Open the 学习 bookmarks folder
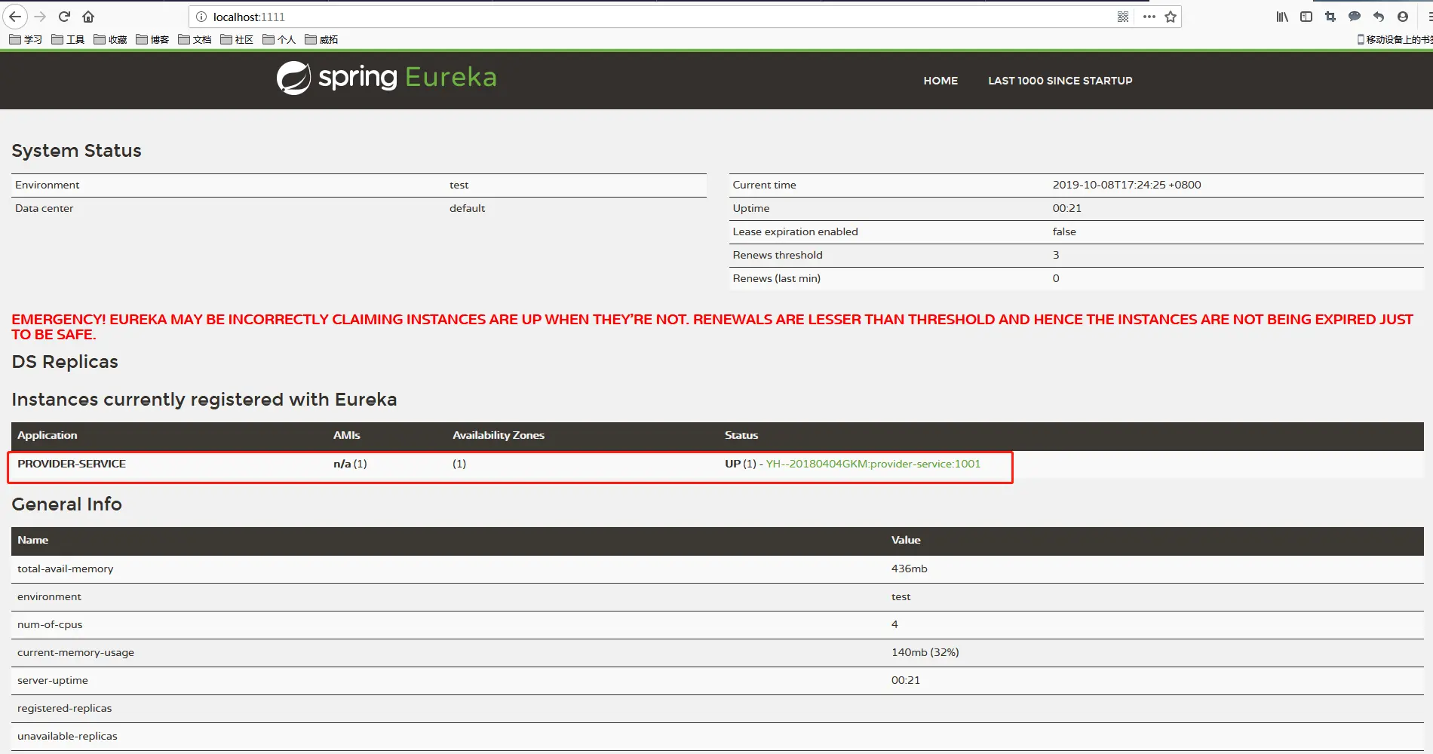Screen dimensions: 1433x754 point(26,39)
